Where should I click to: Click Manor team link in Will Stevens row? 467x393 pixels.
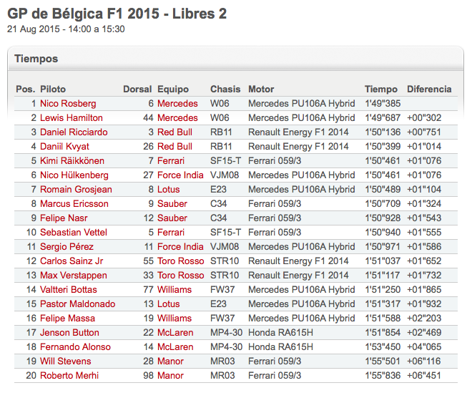coord(170,361)
